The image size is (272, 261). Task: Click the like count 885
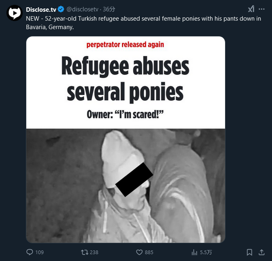(x=149, y=253)
